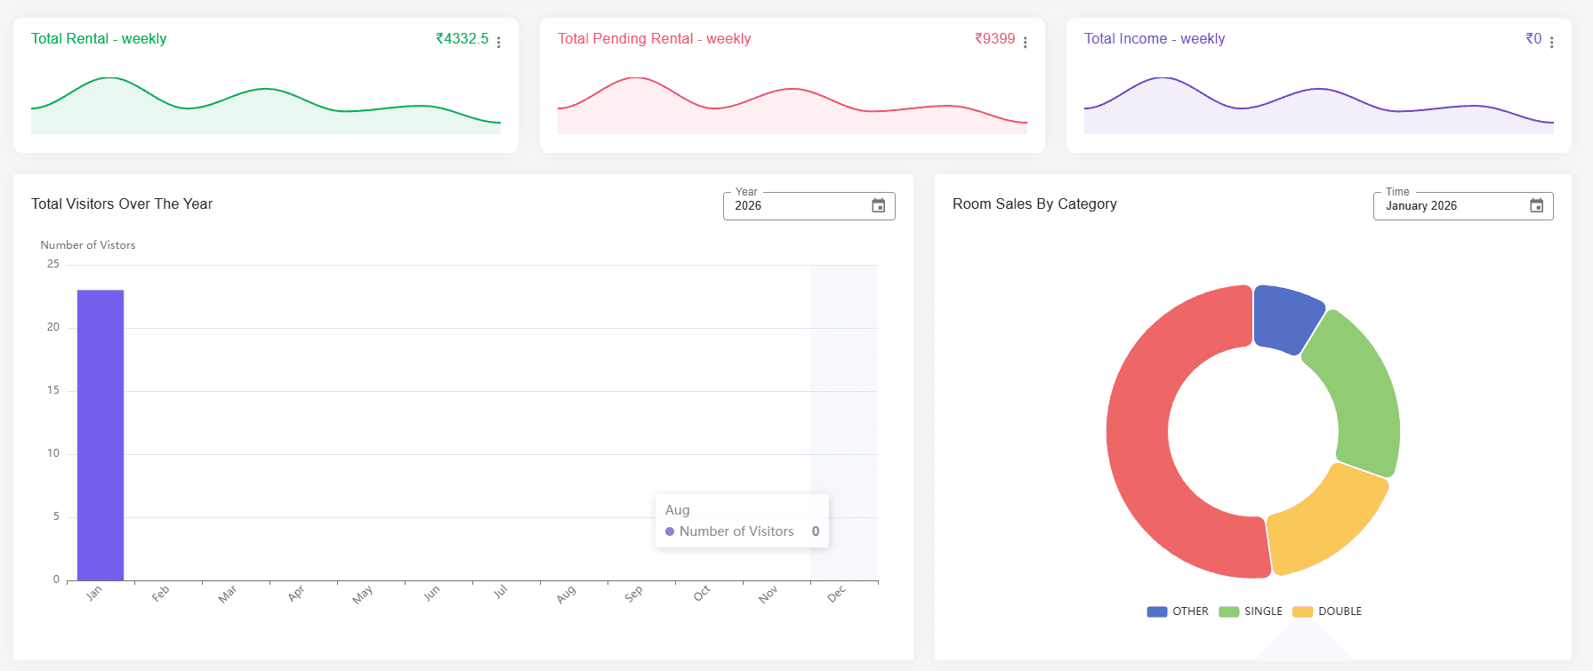
Task: Open the Time January 2026 picker
Action: pos(1450,206)
